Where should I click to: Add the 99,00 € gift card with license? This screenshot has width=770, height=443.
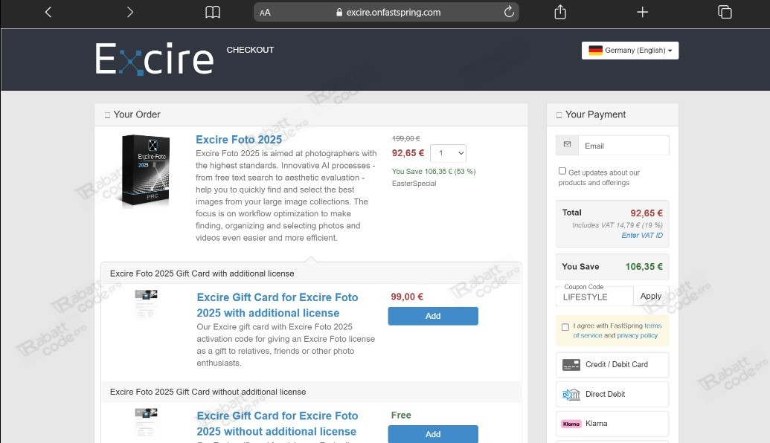pyautogui.click(x=433, y=316)
